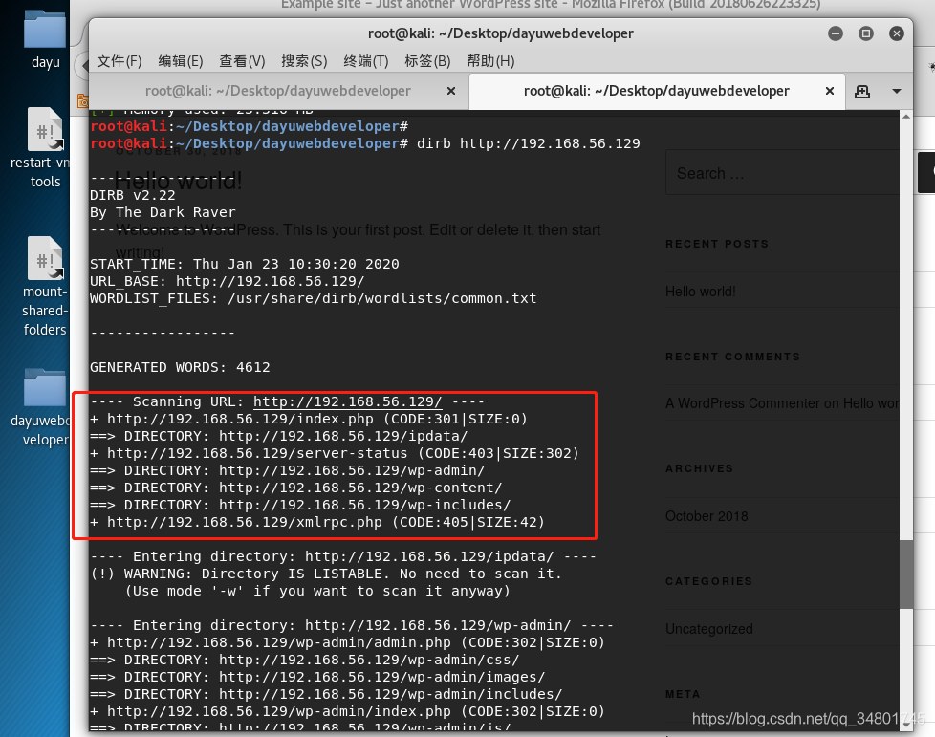The height and width of the screenshot is (737, 935).
Task: Open the 查看(V) menu
Action: [242, 61]
